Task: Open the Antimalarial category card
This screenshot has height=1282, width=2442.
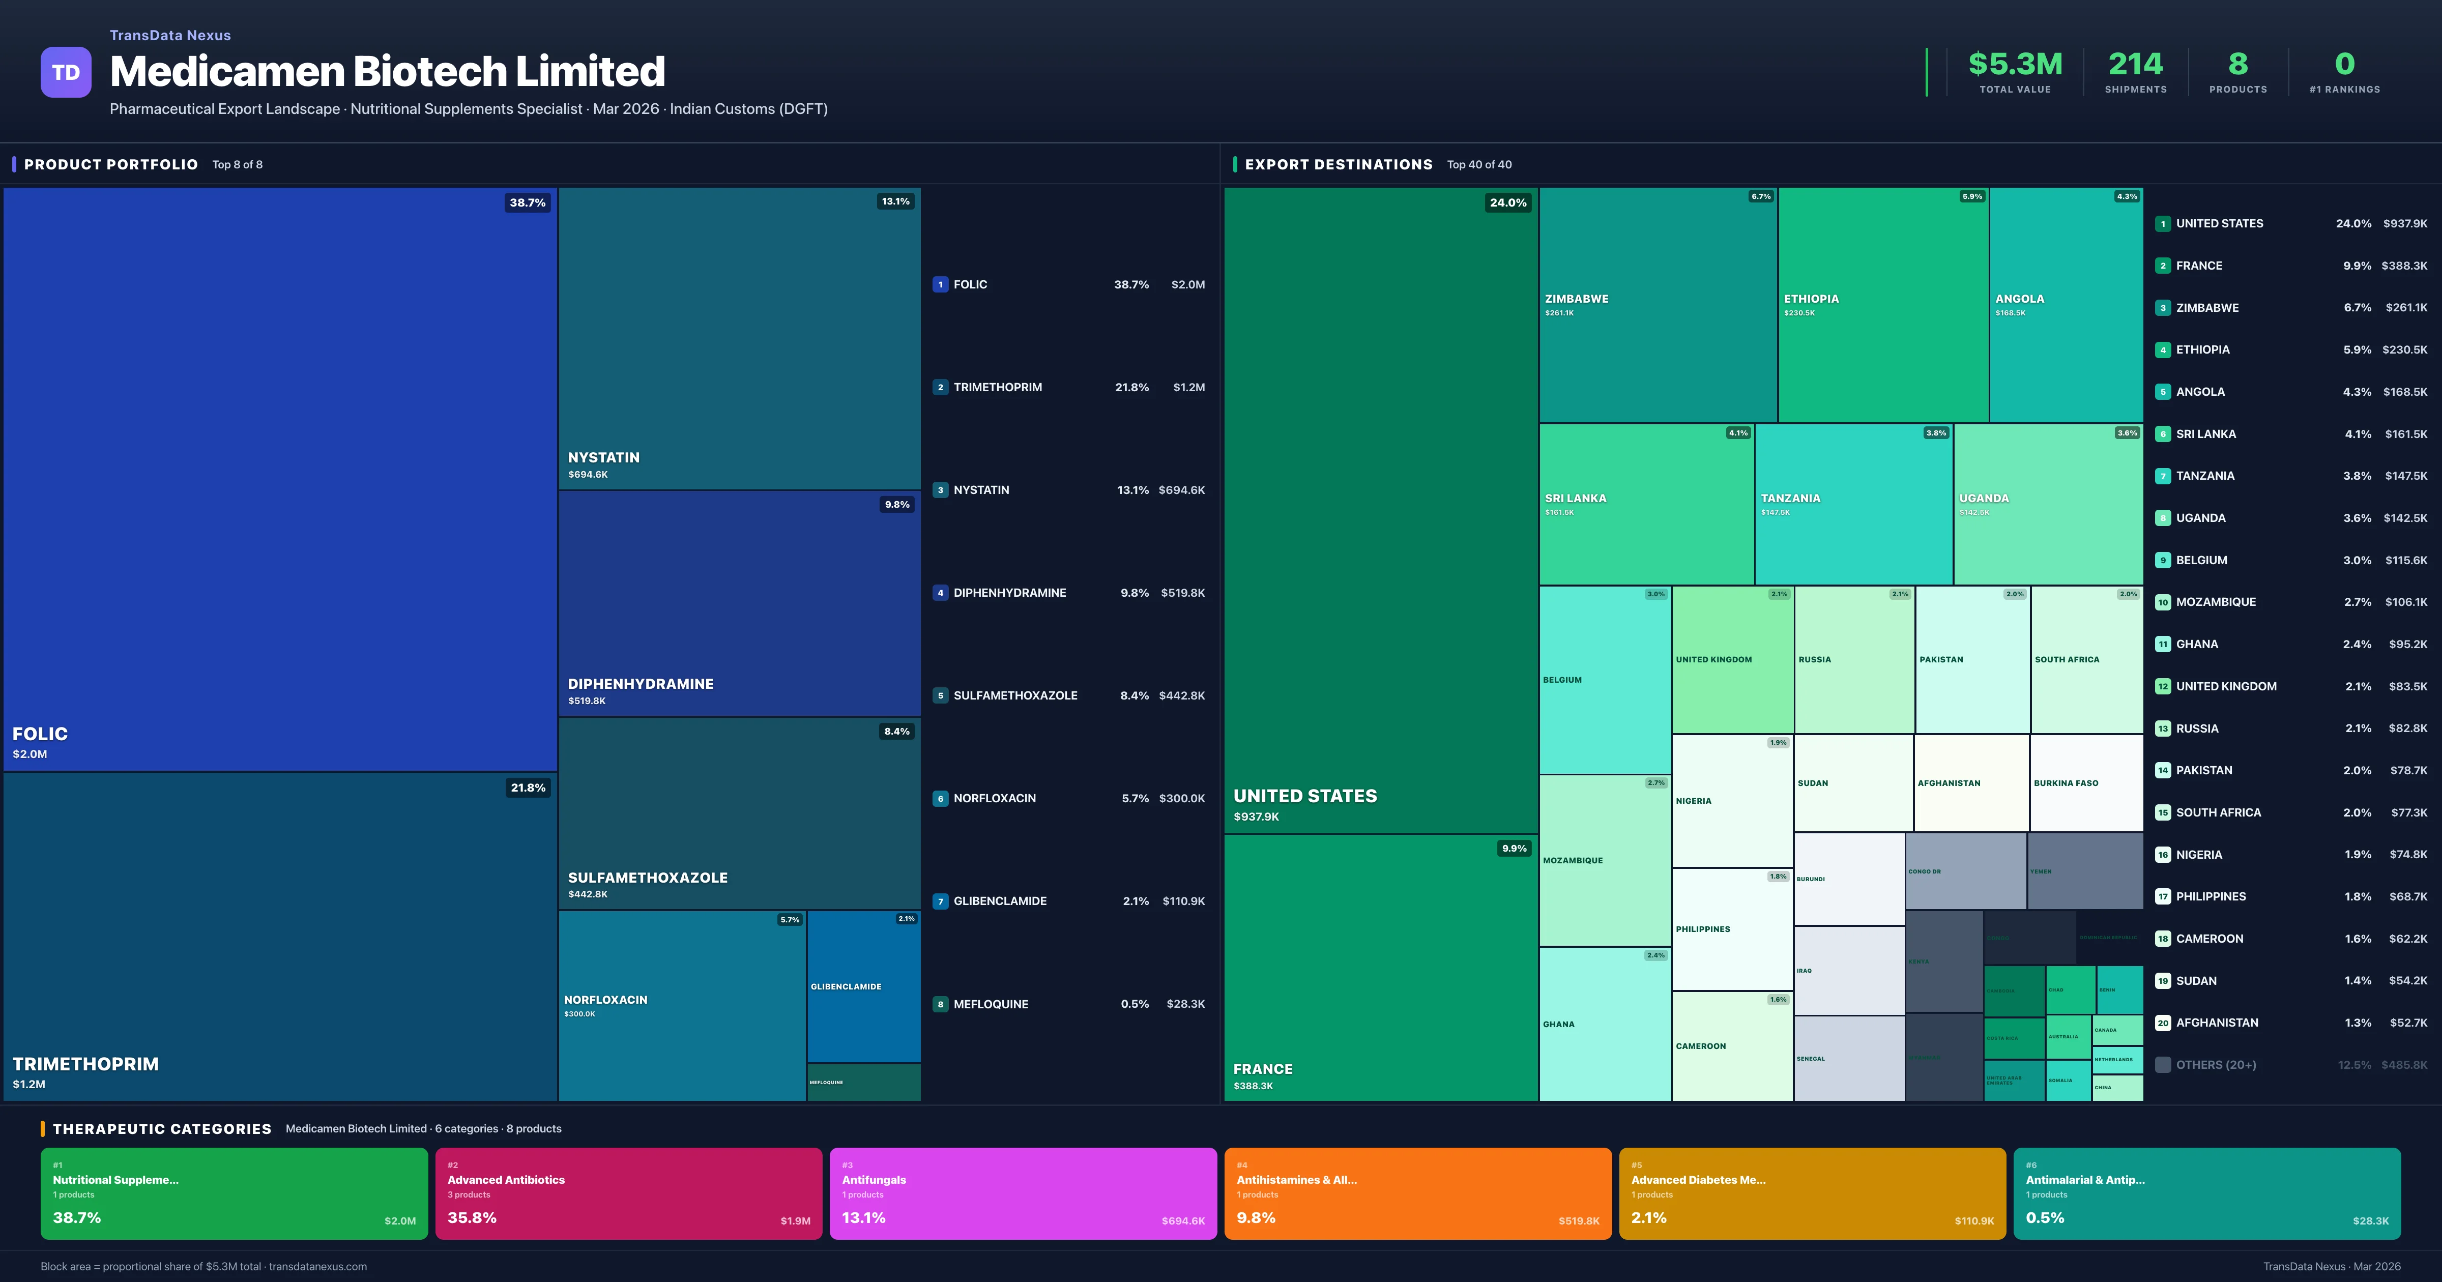Action: click(2206, 1193)
